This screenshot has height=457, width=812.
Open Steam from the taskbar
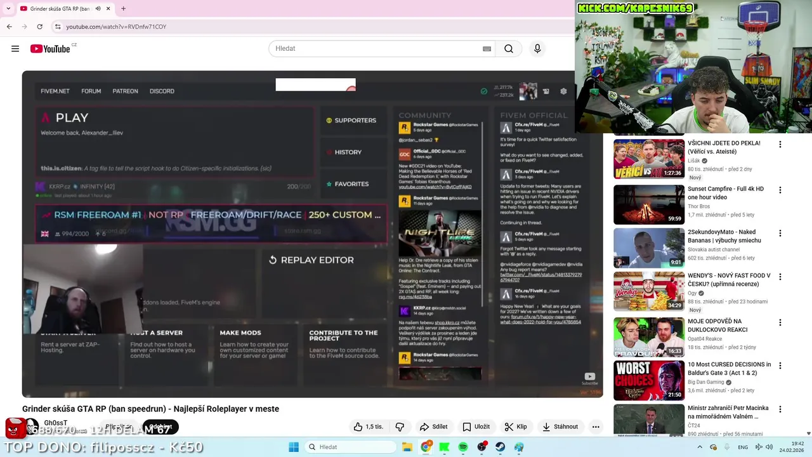[501, 447]
